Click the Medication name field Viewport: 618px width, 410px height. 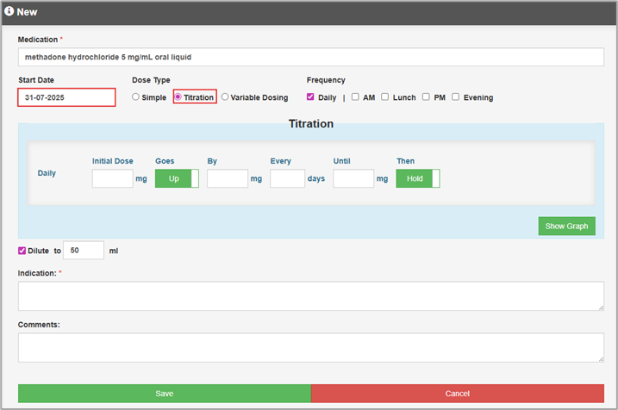pos(310,57)
